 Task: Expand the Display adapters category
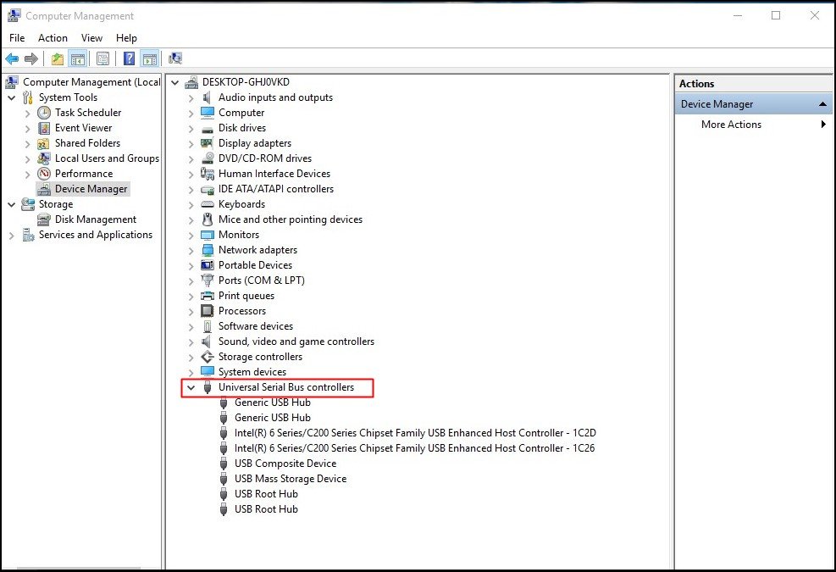coord(191,143)
